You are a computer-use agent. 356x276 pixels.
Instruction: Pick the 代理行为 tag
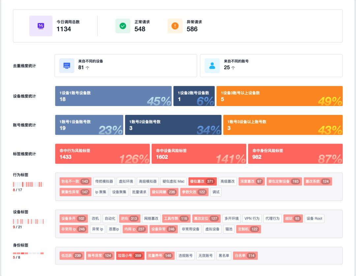(273, 219)
